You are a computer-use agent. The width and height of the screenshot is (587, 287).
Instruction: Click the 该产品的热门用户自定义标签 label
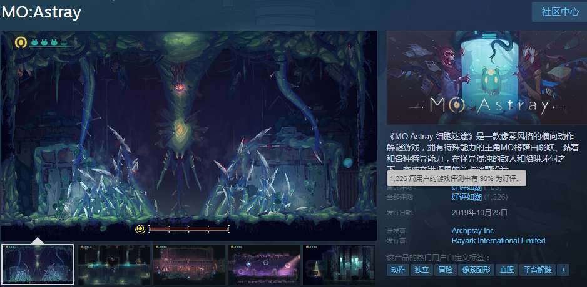point(439,258)
